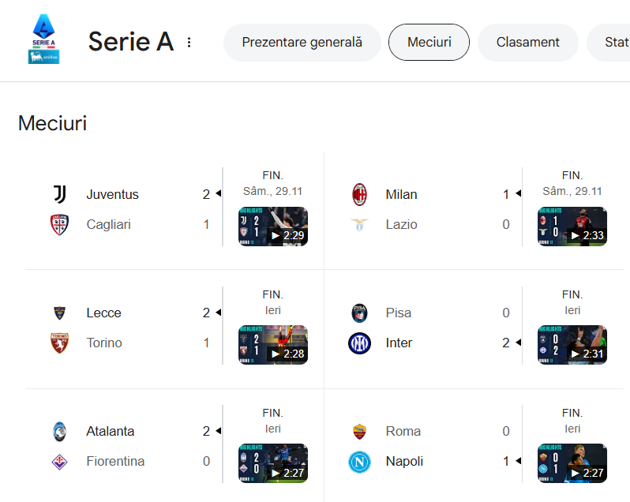Click the Inter club crest
630x502 pixels.
pos(359,343)
